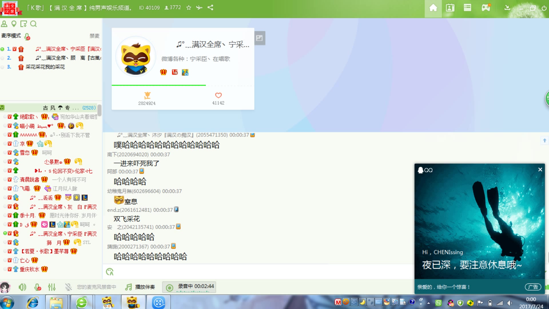Open the home icon in top bar
The image size is (549, 309).
click(433, 8)
